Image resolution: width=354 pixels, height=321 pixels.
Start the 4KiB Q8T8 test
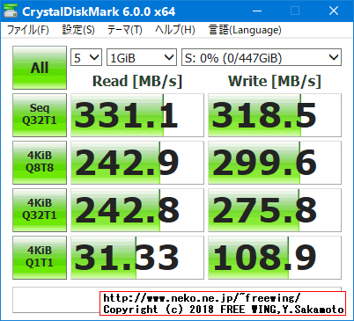pyautogui.click(x=40, y=163)
